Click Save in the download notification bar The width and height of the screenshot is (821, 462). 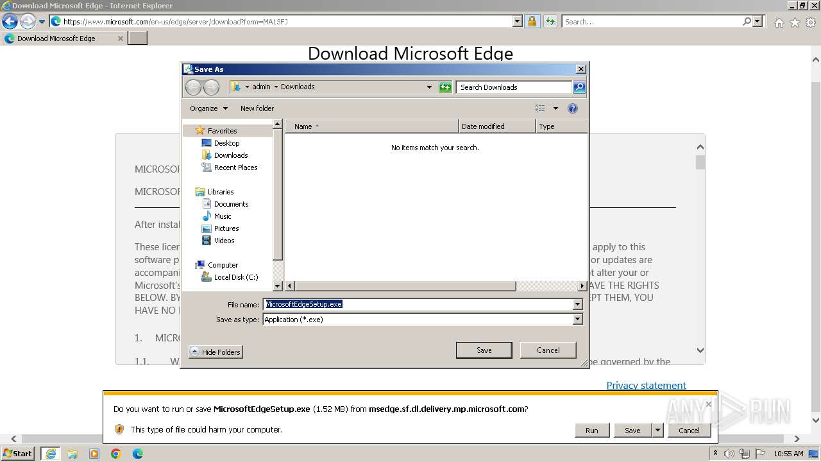click(x=632, y=431)
